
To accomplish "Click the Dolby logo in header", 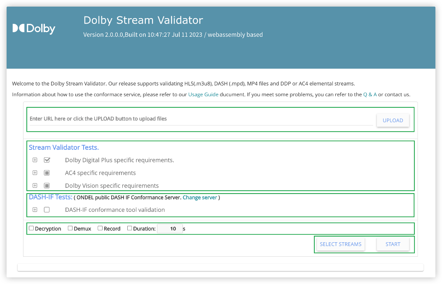I will [x=34, y=28].
